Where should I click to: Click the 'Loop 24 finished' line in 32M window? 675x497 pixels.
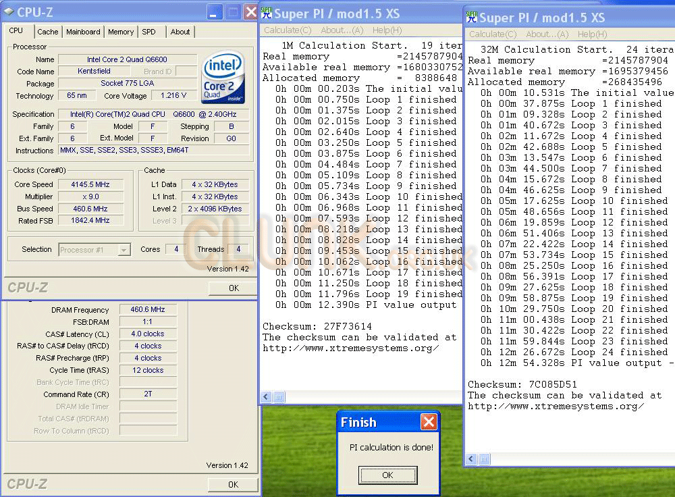(574, 352)
